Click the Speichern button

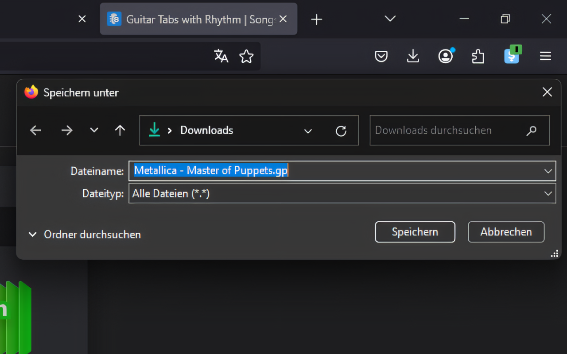[x=415, y=232]
